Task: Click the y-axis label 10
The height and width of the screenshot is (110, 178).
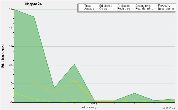Action: pyautogui.click(x=11, y=84)
